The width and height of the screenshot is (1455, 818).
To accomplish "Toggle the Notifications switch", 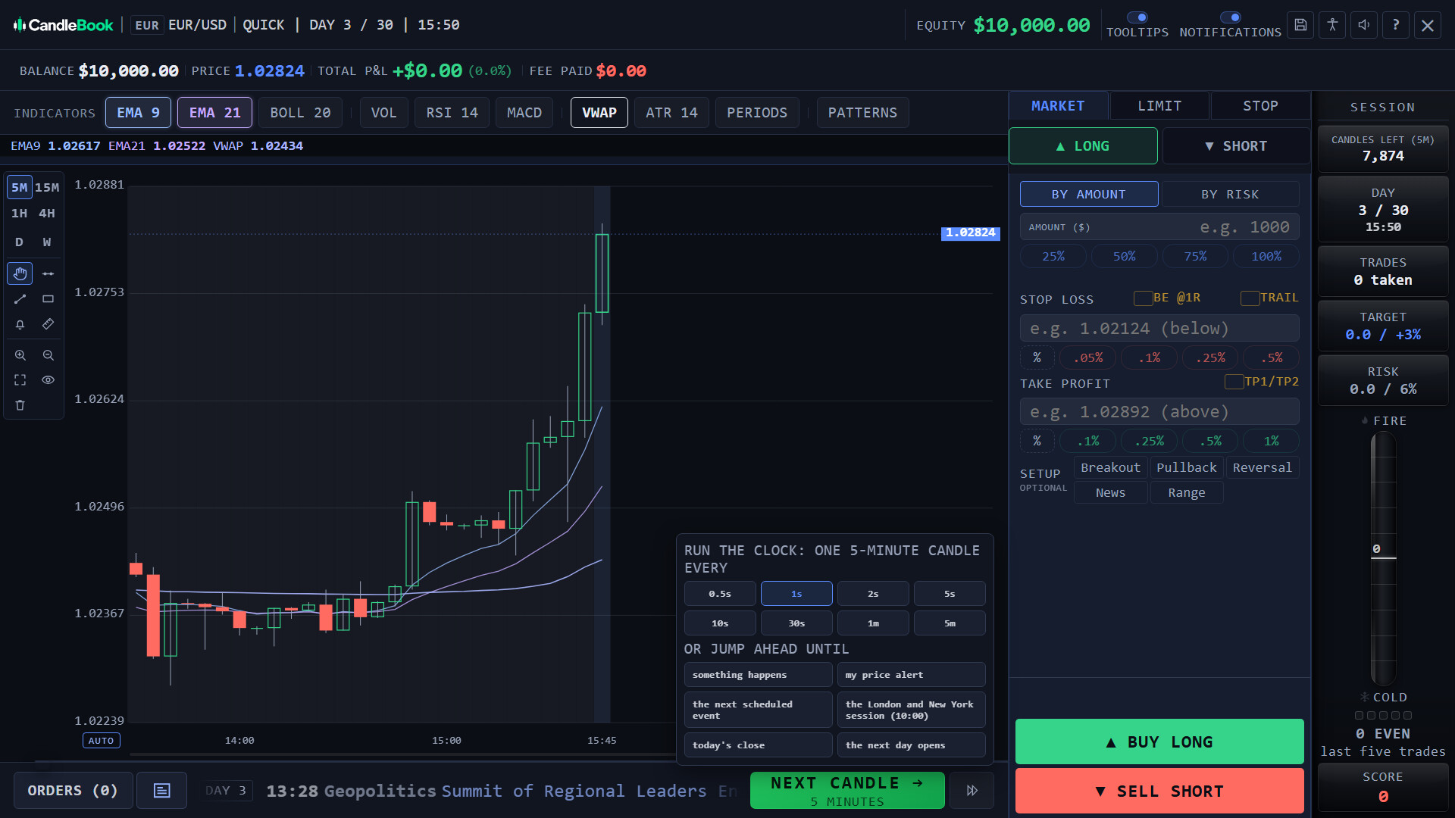I will (x=1231, y=17).
